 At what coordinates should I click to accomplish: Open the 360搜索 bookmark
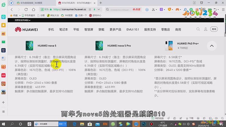tap(67, 16)
